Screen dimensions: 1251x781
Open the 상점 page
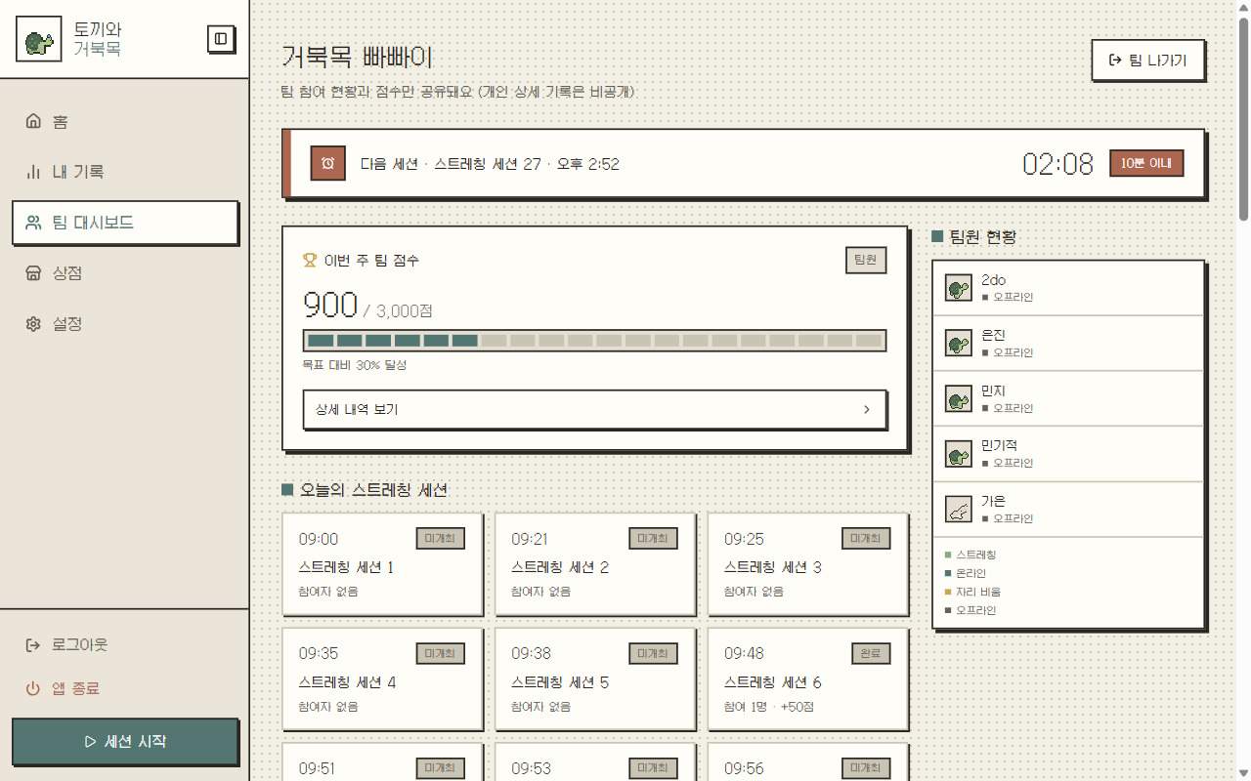(125, 273)
